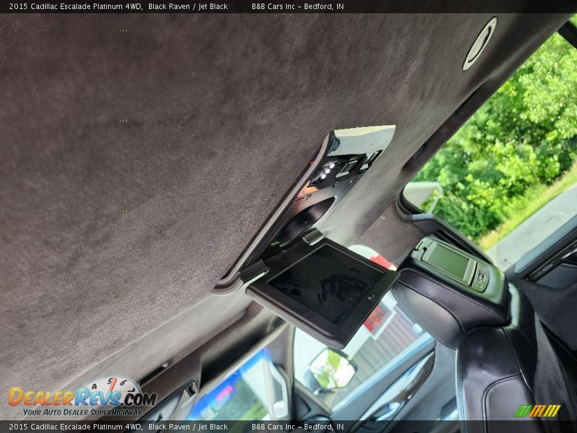This screenshot has height=433, width=577.
Task: Click the control buttons beside headrest display
Action: pyautogui.click(x=480, y=277)
